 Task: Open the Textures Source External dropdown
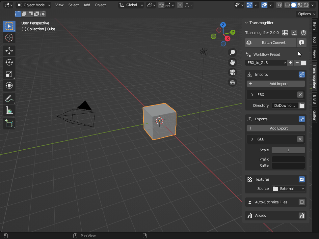point(288,189)
